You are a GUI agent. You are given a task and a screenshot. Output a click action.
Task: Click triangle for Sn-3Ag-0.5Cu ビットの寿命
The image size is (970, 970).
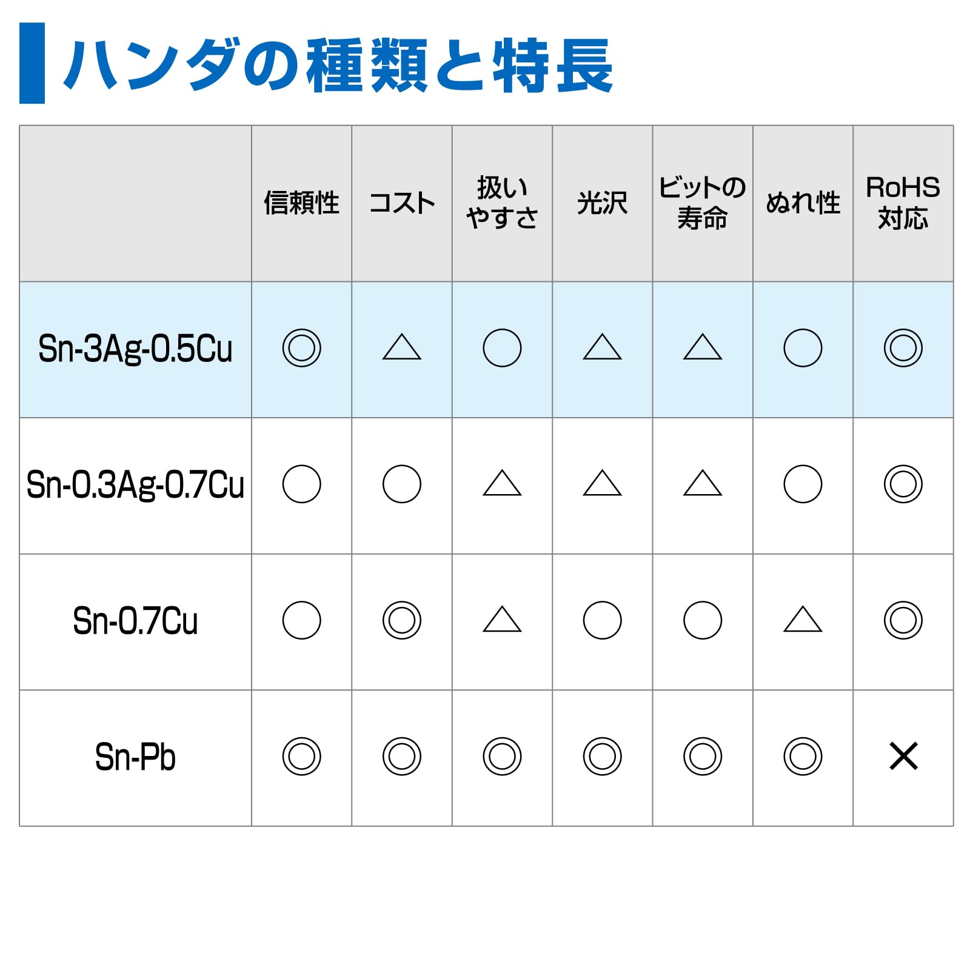[x=703, y=347]
